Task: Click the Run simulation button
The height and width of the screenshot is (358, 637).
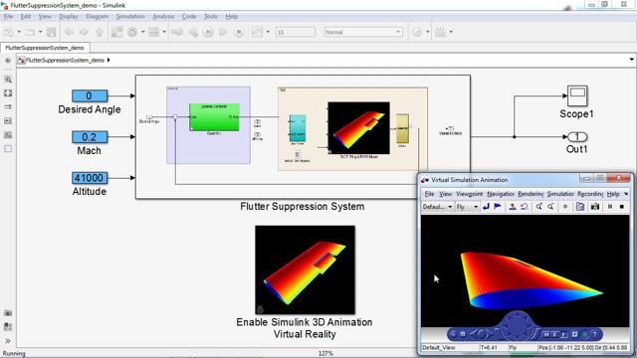Action: (x=208, y=32)
